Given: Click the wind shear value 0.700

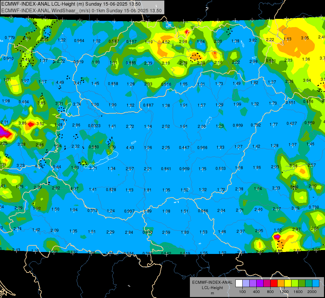Looking at the screenshot, I should click(x=314, y=207).
